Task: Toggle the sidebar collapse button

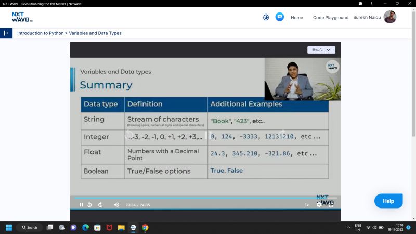Action: (6, 33)
